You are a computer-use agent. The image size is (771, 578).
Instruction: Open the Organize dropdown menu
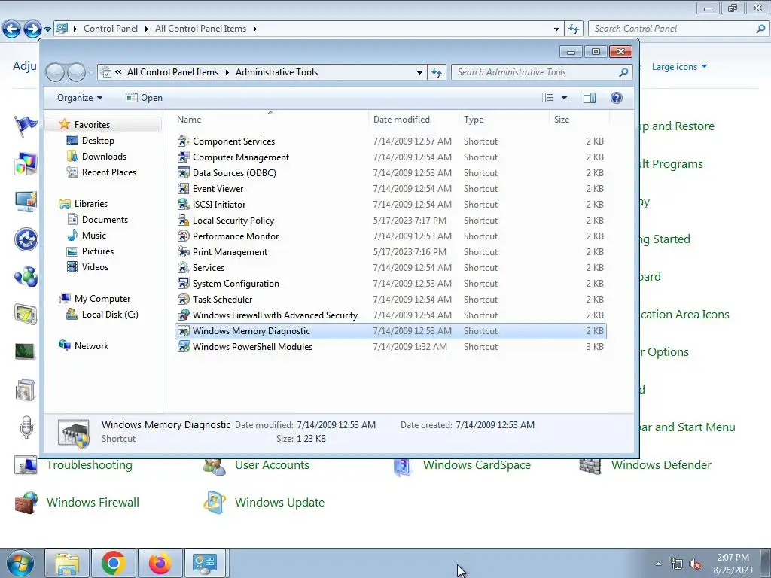80,98
